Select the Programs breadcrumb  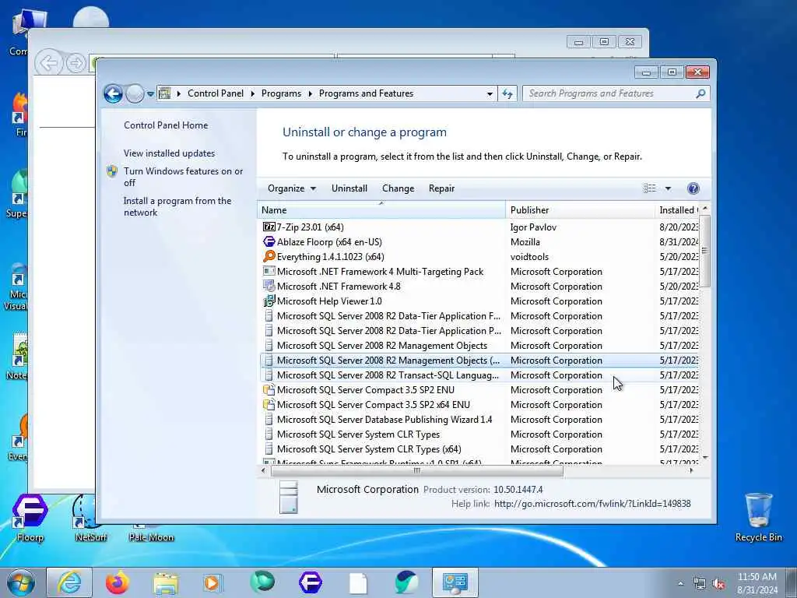click(x=281, y=93)
